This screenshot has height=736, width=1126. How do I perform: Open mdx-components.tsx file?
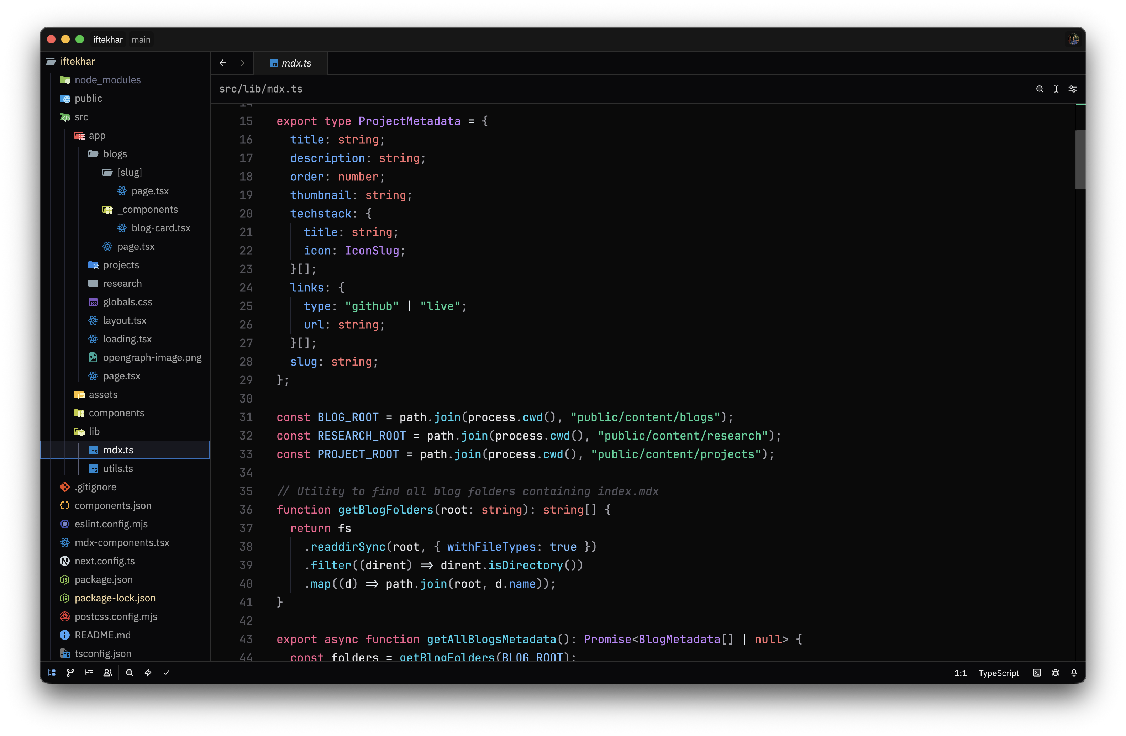(125, 542)
